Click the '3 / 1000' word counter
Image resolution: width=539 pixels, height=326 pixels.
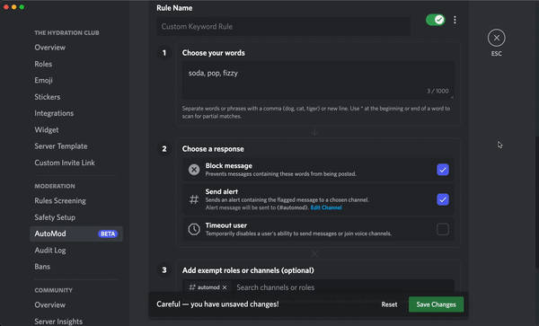click(x=437, y=91)
